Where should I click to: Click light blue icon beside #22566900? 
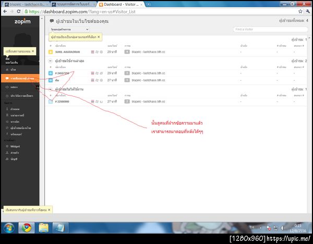pos(51,101)
